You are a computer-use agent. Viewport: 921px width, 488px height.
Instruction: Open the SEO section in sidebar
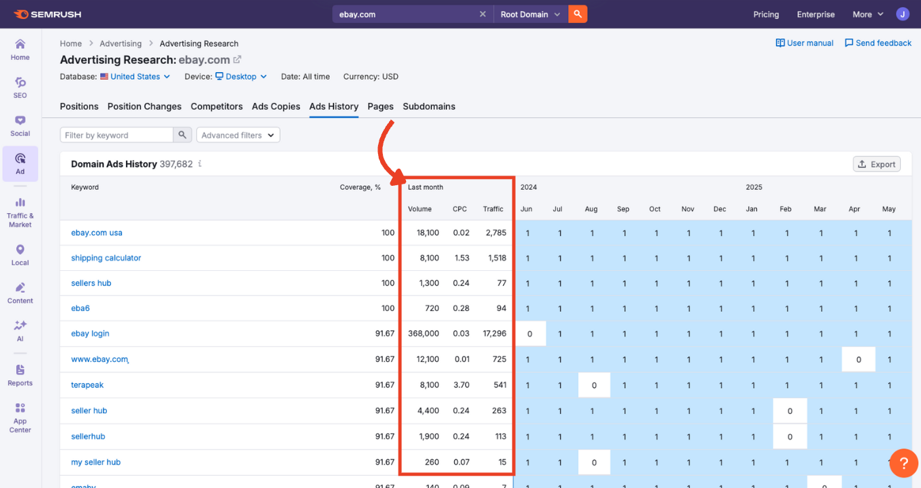coord(20,88)
